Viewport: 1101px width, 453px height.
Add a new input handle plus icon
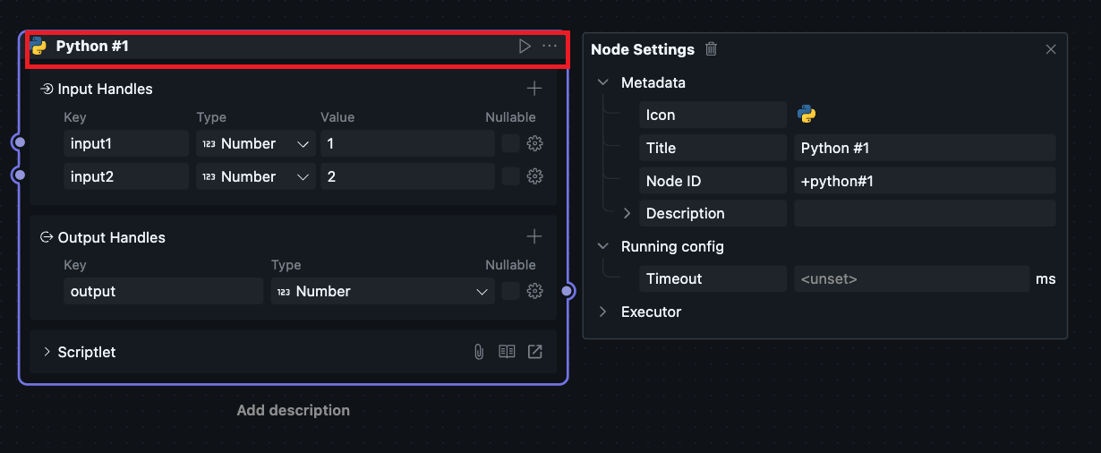[534, 89]
